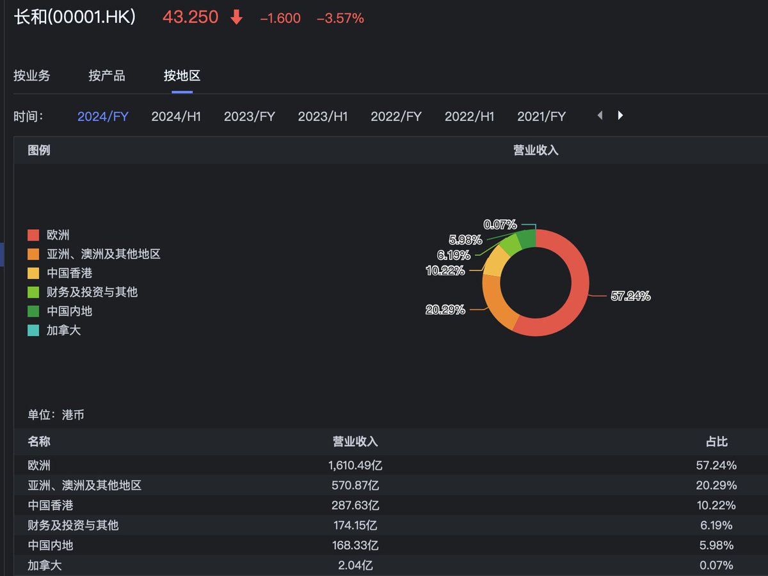
Task: Click the 长和(00001.HK) stock title
Action: (x=75, y=17)
